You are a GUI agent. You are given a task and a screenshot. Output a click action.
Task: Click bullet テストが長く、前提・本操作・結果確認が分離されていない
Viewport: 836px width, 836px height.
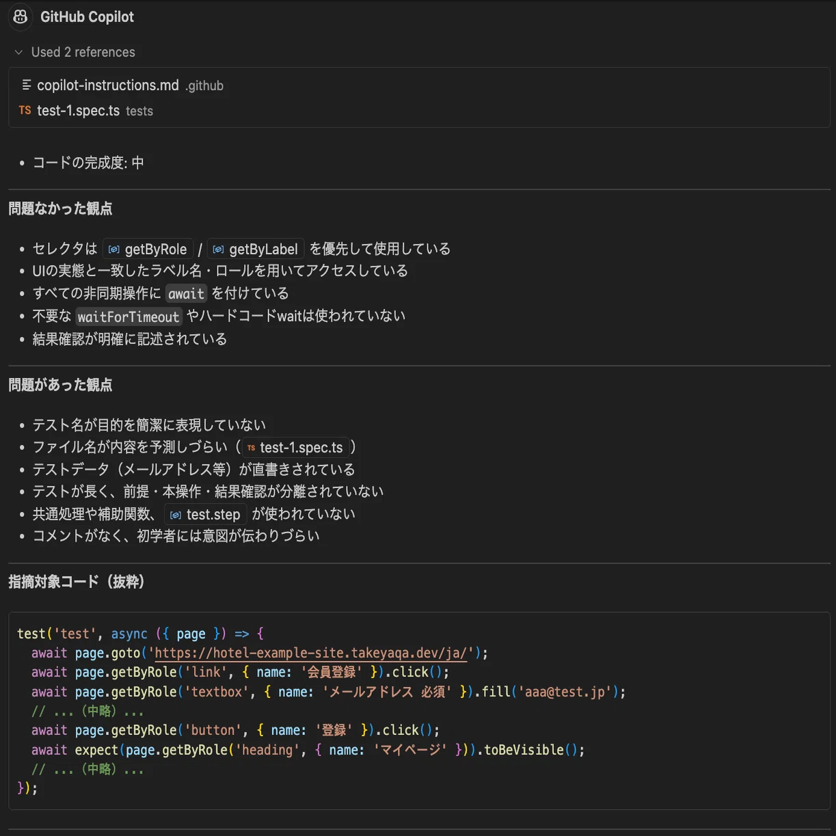tap(208, 491)
